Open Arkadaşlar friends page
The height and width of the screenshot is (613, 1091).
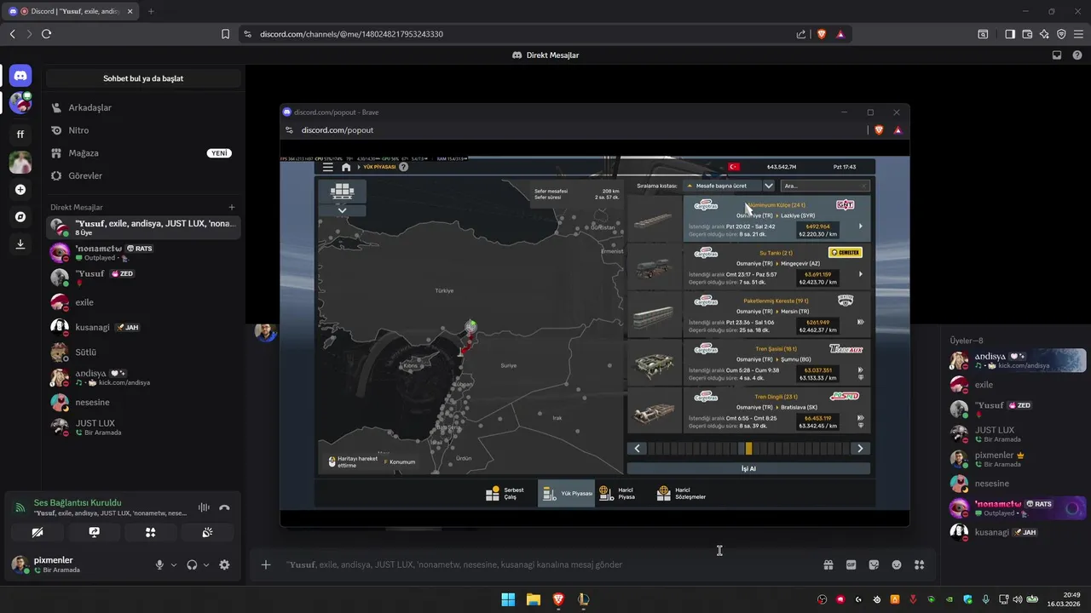[143, 108]
